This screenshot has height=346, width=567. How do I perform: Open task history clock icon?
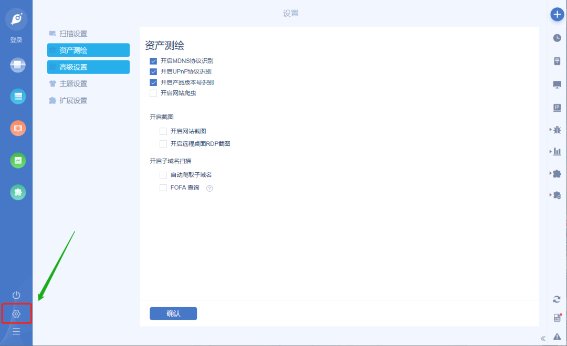[x=557, y=38]
